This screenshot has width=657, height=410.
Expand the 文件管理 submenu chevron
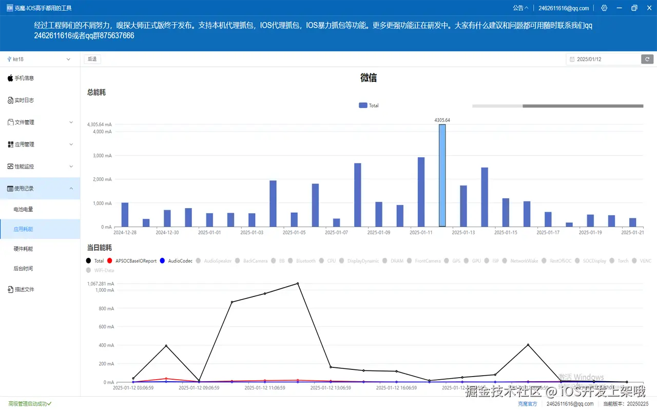[x=71, y=122]
